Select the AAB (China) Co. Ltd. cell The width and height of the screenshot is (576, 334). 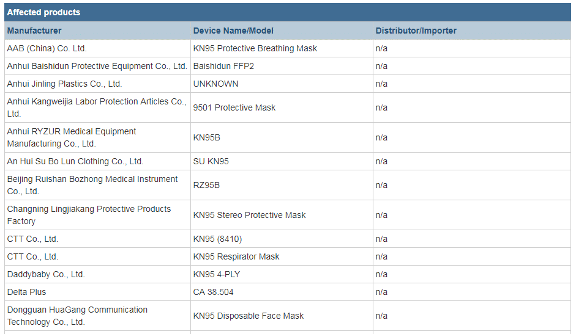point(97,48)
